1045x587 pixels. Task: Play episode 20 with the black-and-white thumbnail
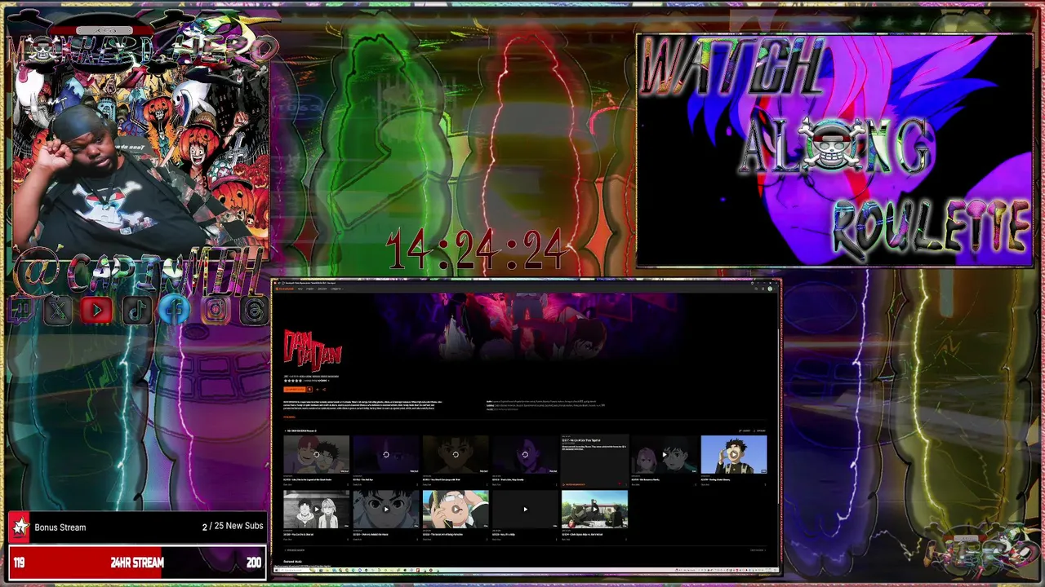click(316, 509)
